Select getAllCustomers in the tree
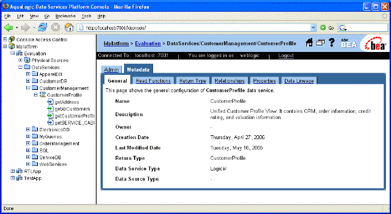Image resolution: width=391 pixels, height=214 pixels. pyautogui.click(x=73, y=109)
